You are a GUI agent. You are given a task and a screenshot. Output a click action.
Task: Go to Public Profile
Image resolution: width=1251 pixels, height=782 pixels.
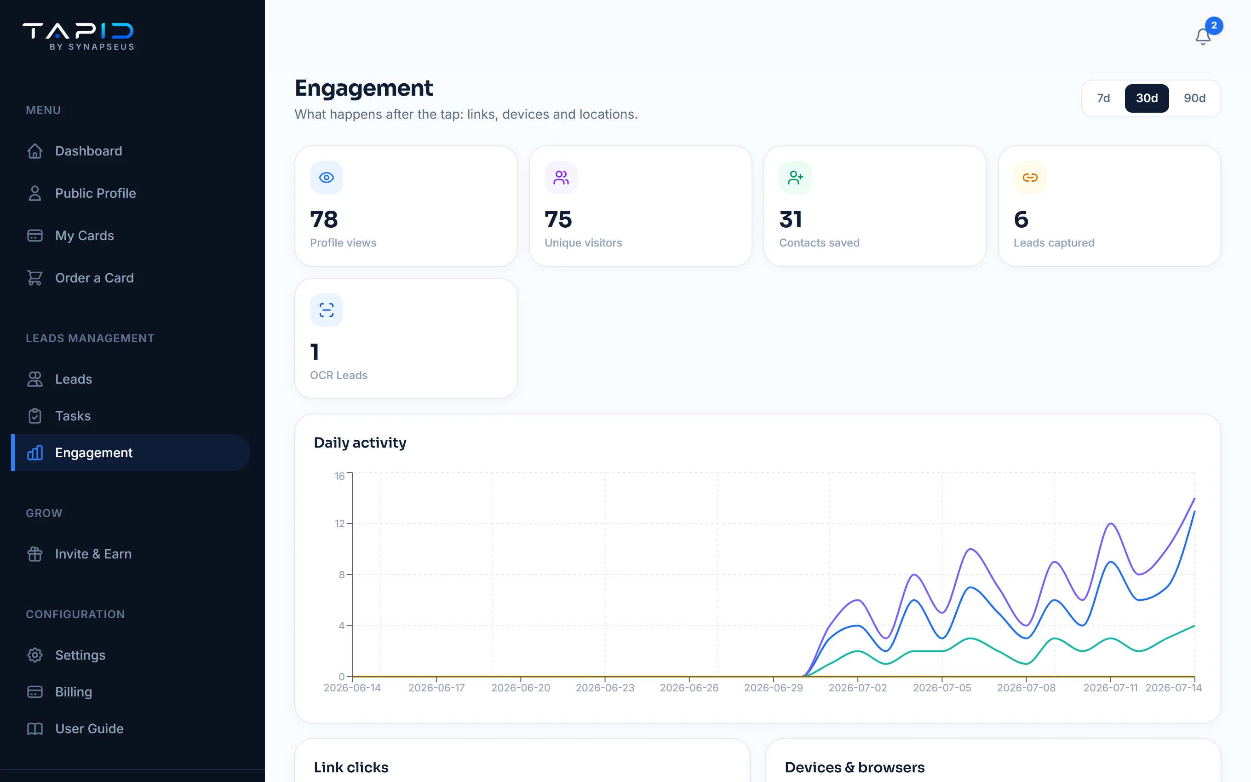pos(130,194)
